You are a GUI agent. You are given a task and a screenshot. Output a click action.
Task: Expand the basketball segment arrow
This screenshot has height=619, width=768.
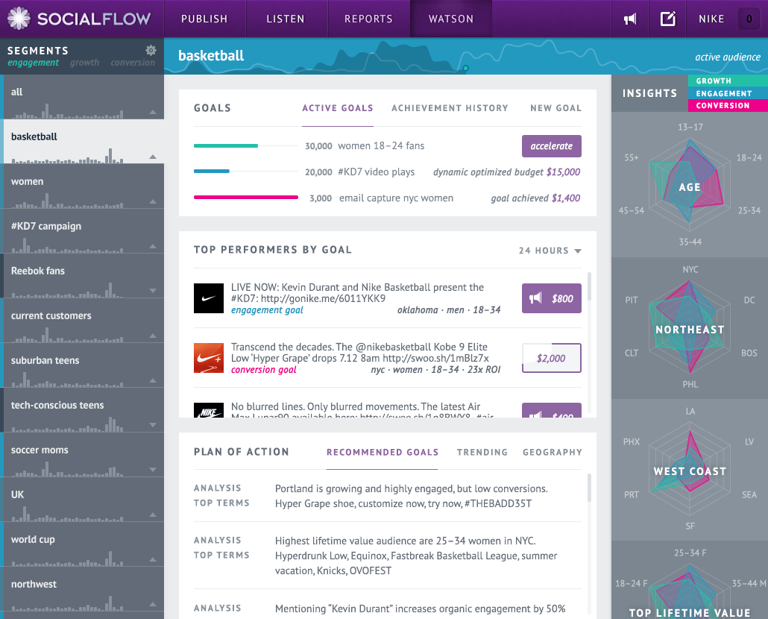click(x=153, y=157)
